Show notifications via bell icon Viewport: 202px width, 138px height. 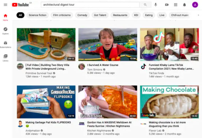185,5
